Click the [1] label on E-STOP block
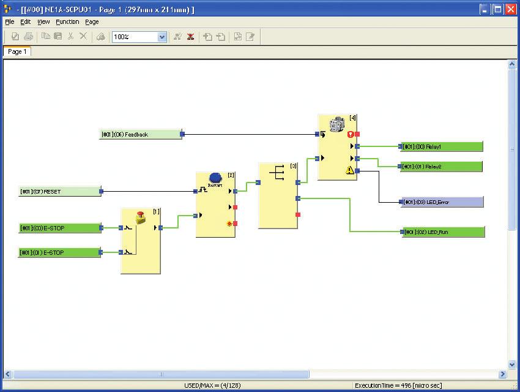The image size is (520, 392). 156,211
